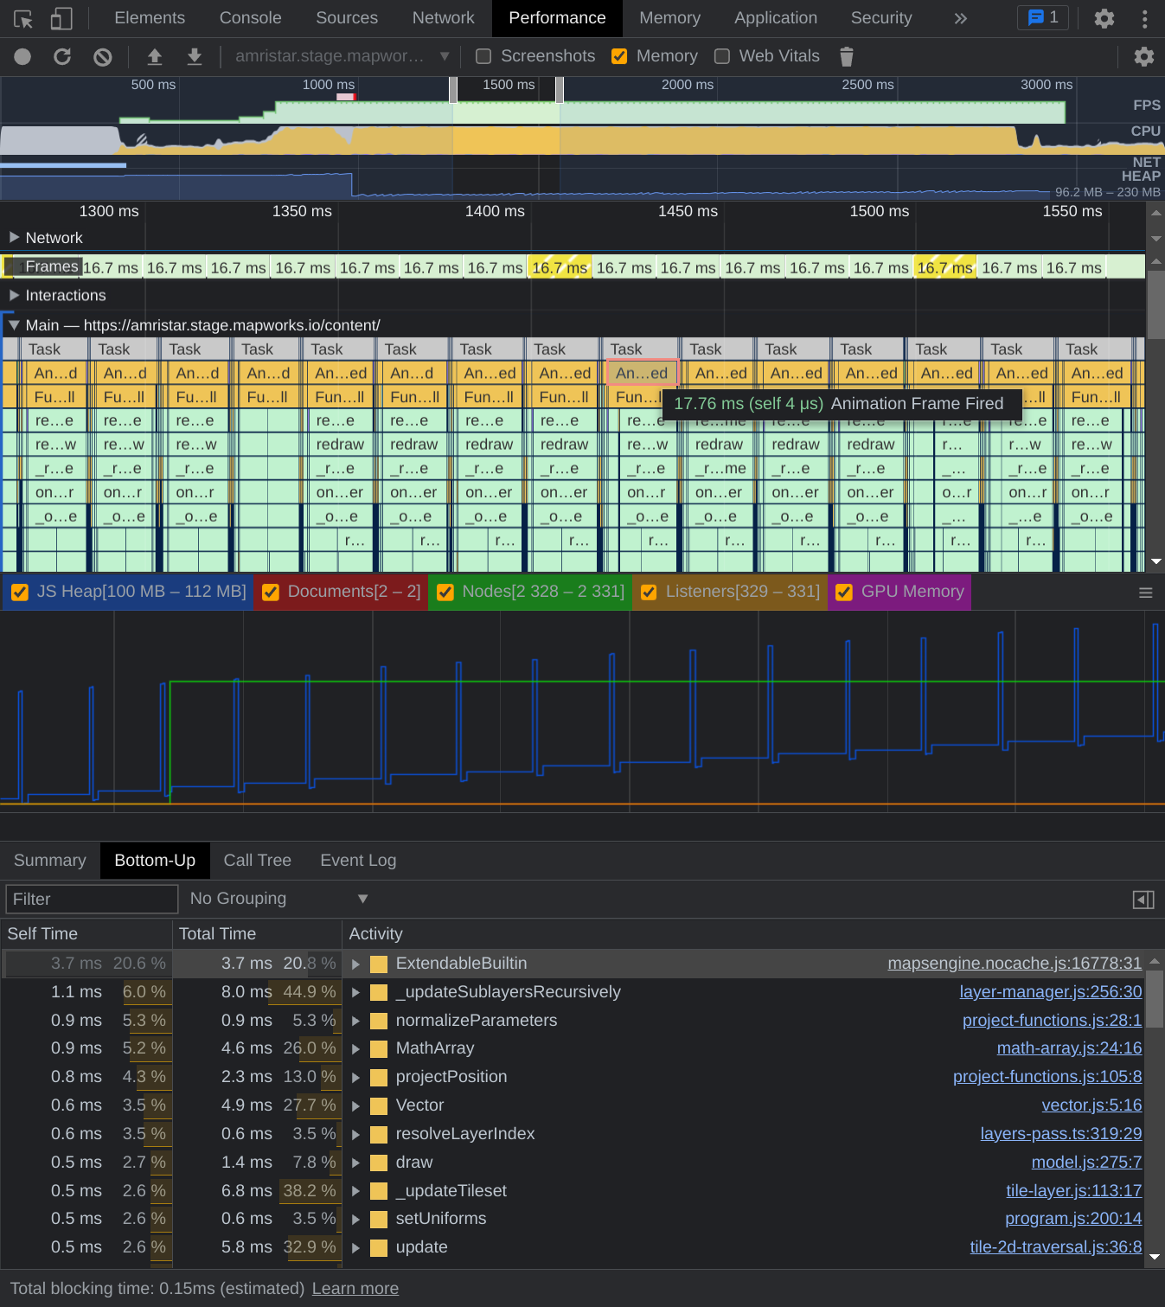Toggle the heaviest stack sidebar icon
Image resolution: width=1165 pixels, height=1307 pixels.
click(1143, 900)
